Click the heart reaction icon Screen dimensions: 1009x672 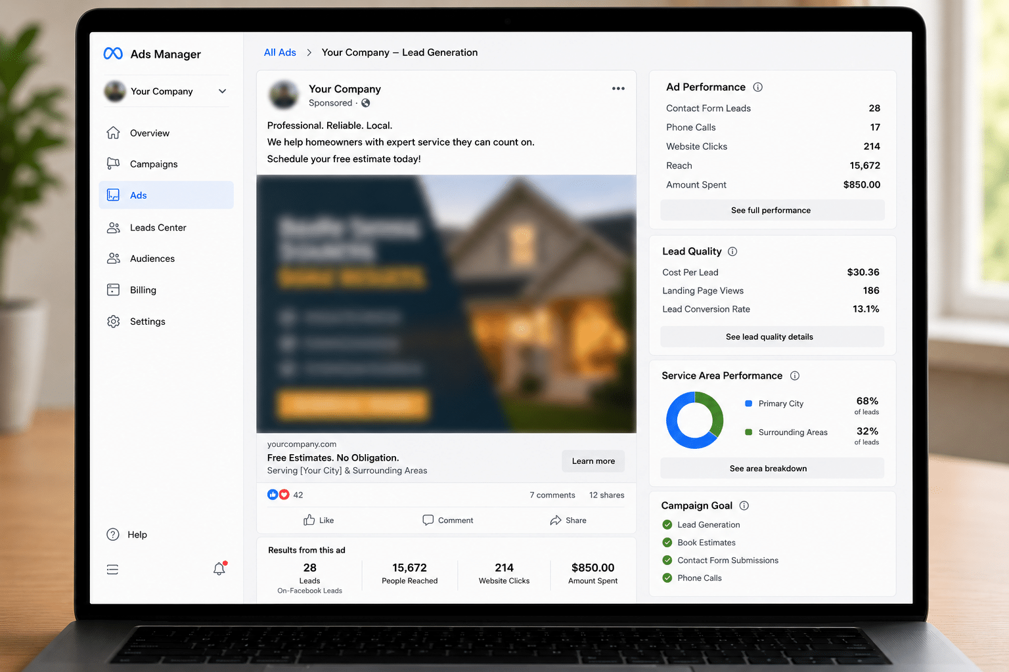click(284, 495)
